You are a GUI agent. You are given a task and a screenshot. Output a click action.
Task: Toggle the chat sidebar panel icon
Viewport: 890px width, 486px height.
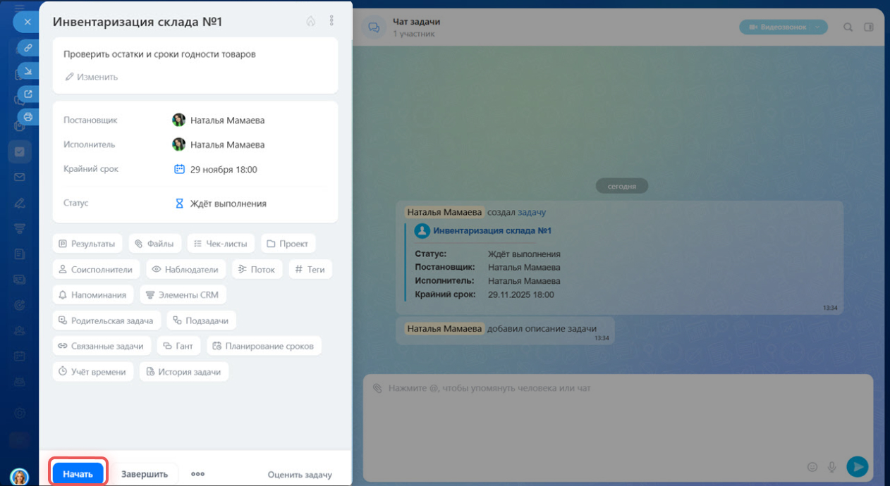point(869,27)
